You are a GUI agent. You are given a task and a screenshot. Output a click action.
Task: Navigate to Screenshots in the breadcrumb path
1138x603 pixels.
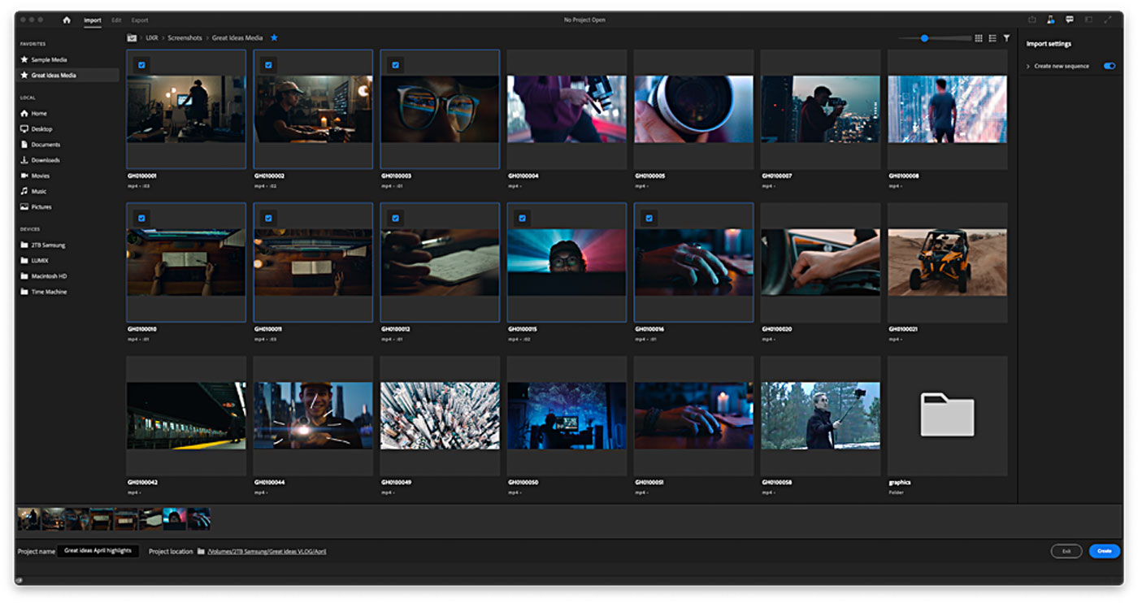click(185, 38)
